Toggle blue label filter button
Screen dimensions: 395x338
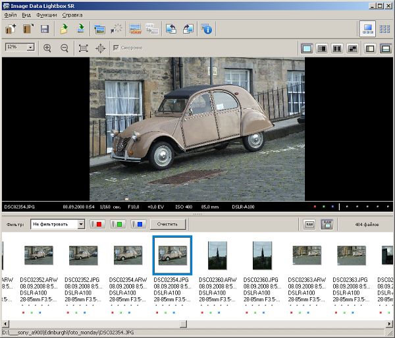[138, 224]
